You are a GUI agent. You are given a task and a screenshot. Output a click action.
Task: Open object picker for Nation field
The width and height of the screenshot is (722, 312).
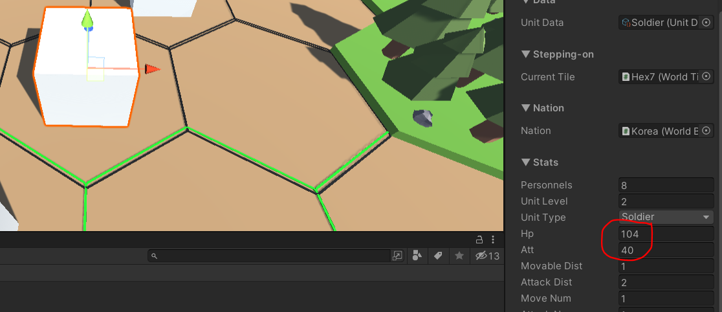(706, 131)
